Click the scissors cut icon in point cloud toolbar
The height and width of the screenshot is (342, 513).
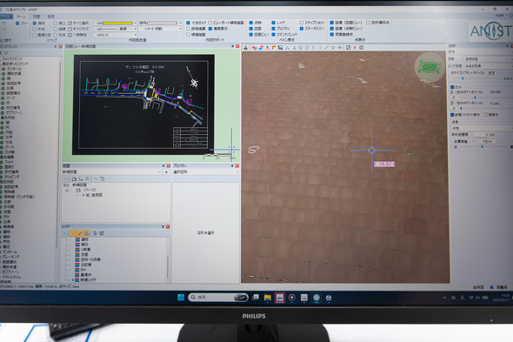pyautogui.click(x=288, y=48)
